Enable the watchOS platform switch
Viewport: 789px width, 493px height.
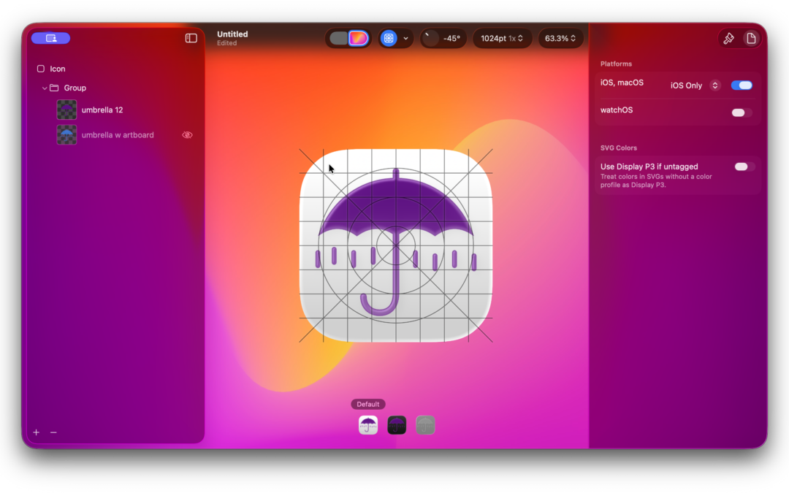pyautogui.click(x=742, y=112)
